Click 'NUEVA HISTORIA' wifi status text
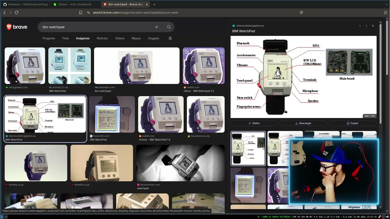Viewport: 390px width, 219px height. coord(281,217)
